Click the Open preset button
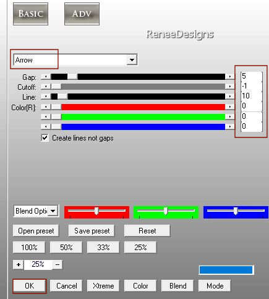The width and height of the screenshot is (269, 299). point(36,231)
